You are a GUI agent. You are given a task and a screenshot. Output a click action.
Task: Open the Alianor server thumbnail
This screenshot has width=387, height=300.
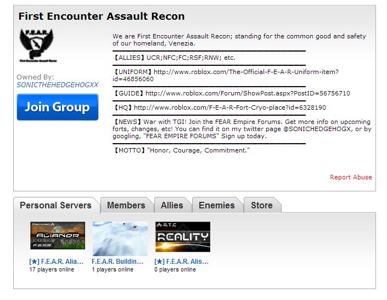[57, 236]
